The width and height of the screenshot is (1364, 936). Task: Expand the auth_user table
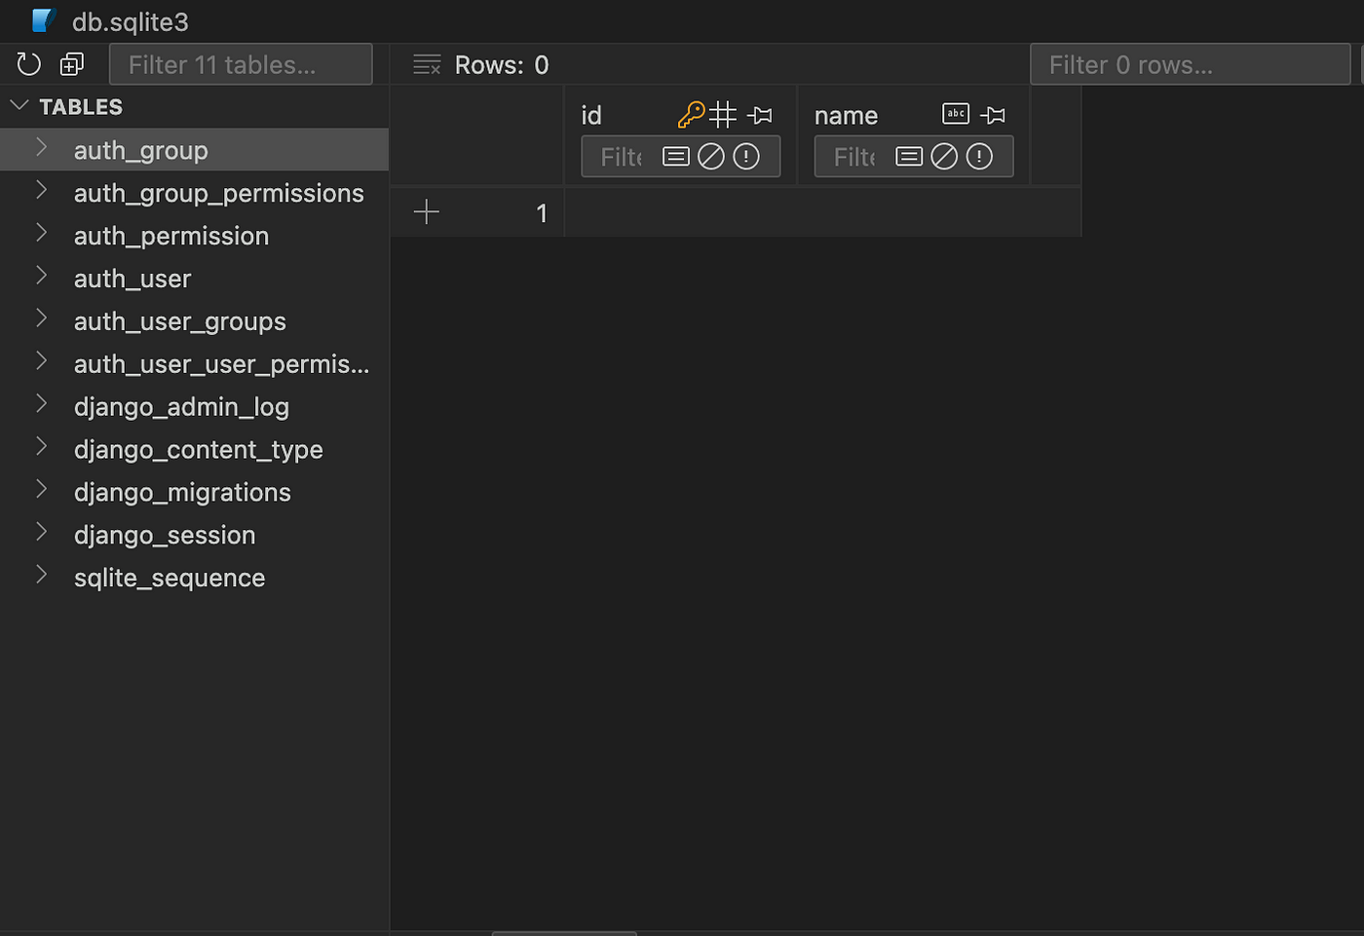41,276
